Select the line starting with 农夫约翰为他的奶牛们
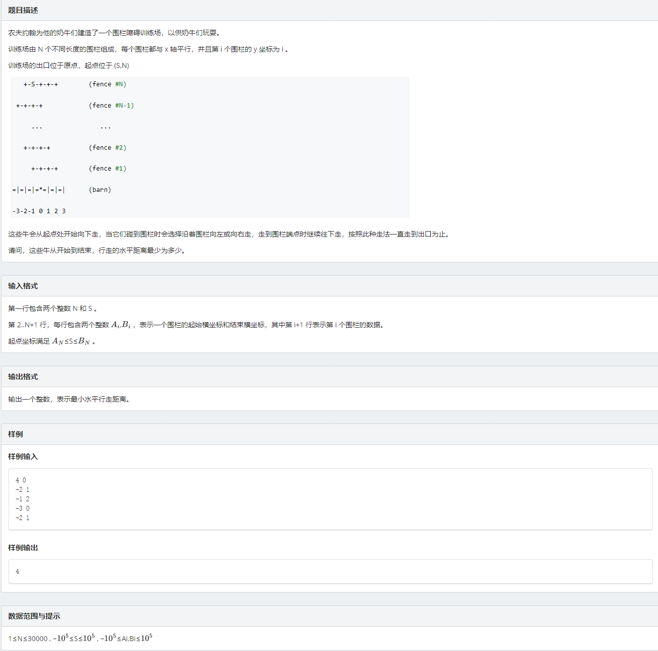658x651 pixels. coord(114,33)
